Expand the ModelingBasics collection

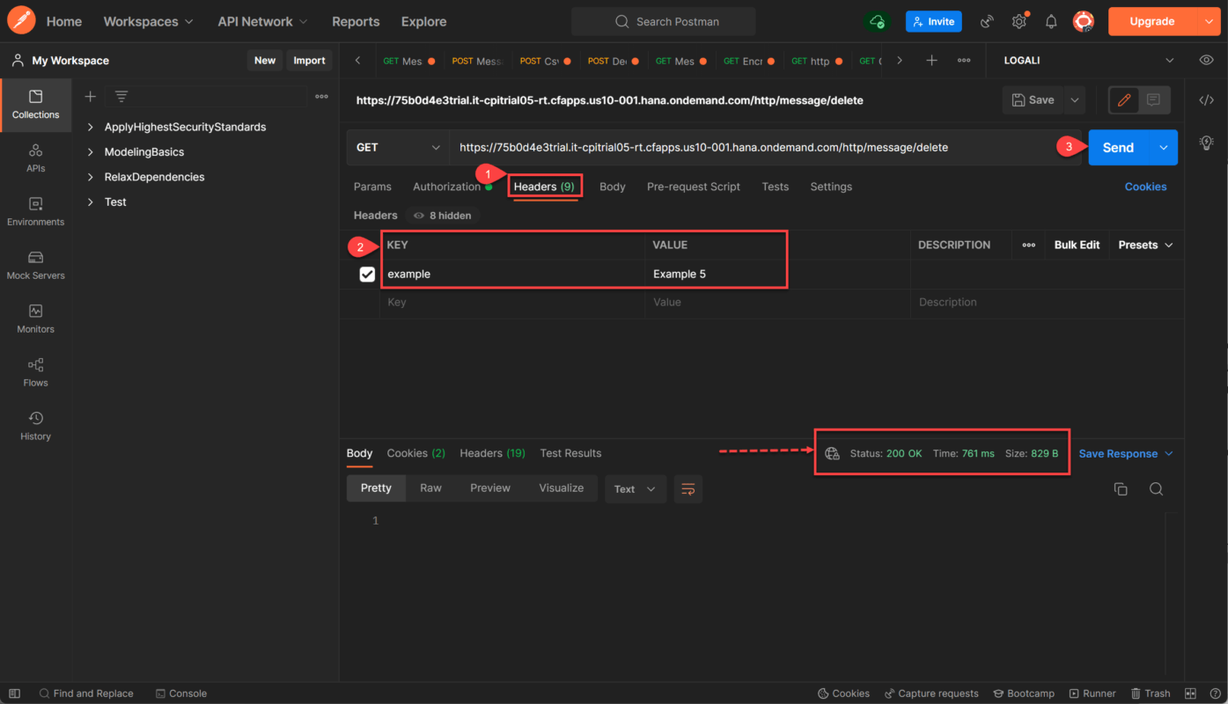(90, 152)
